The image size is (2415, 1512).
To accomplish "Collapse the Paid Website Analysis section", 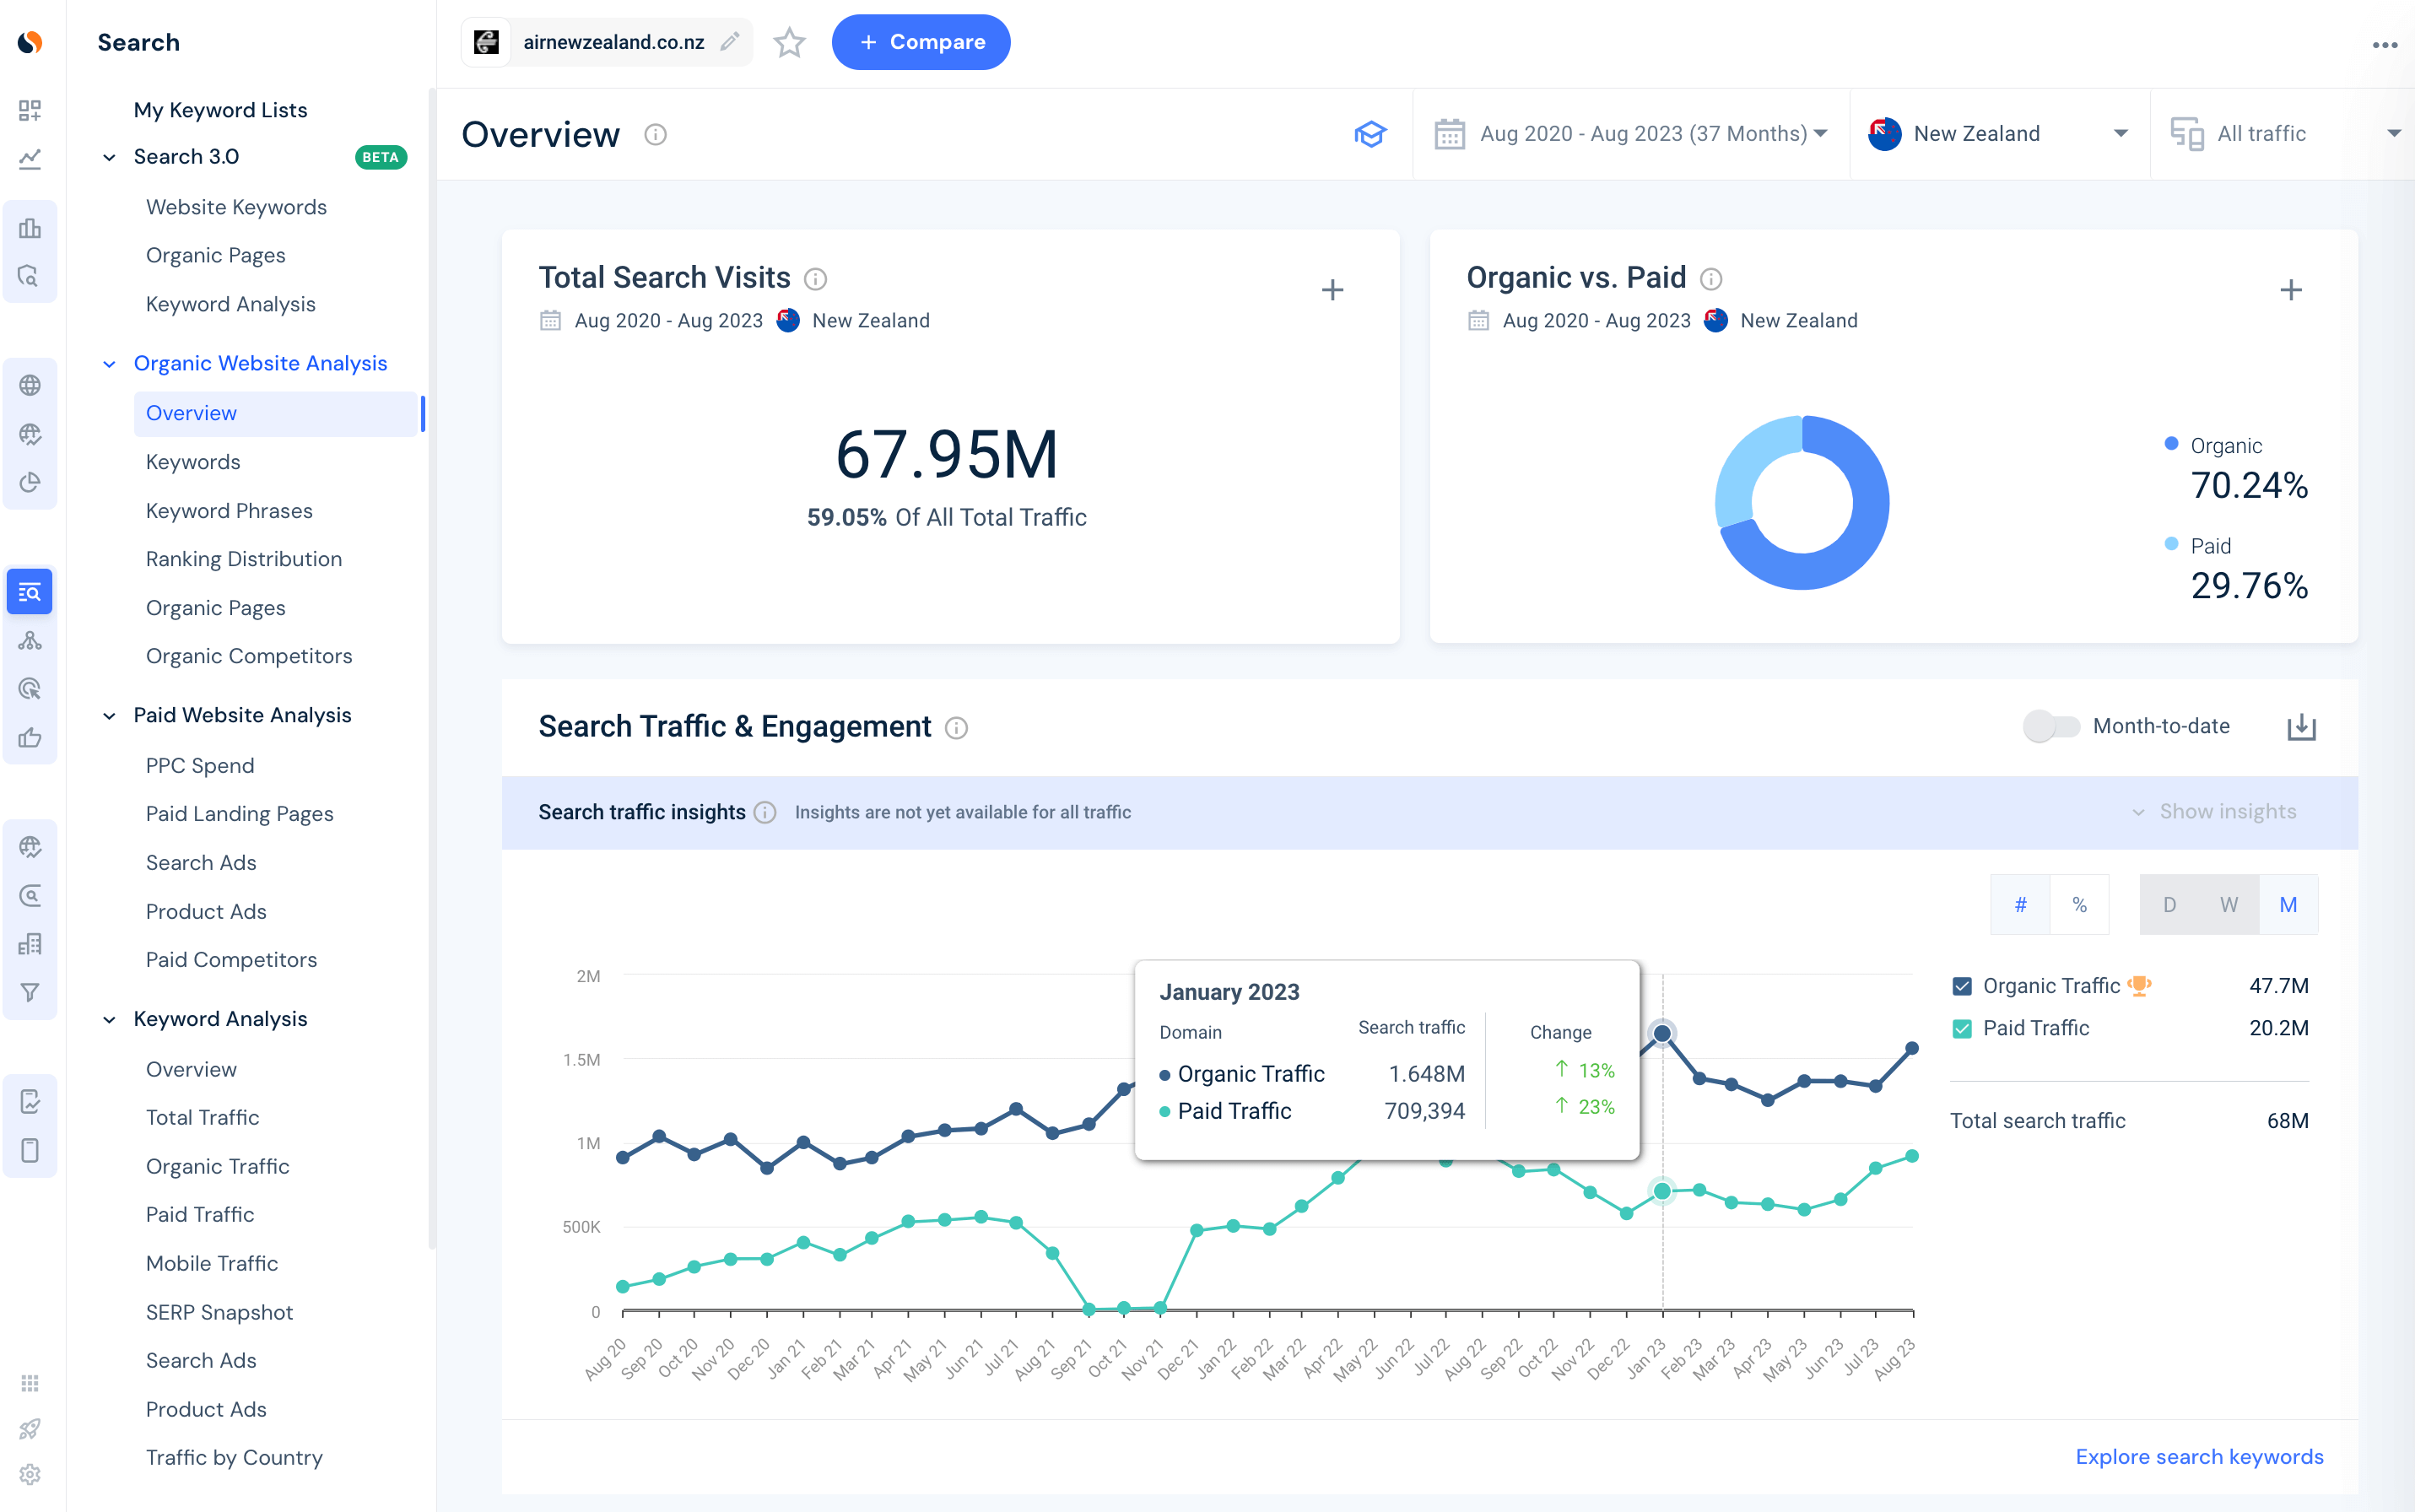I will tap(109, 716).
